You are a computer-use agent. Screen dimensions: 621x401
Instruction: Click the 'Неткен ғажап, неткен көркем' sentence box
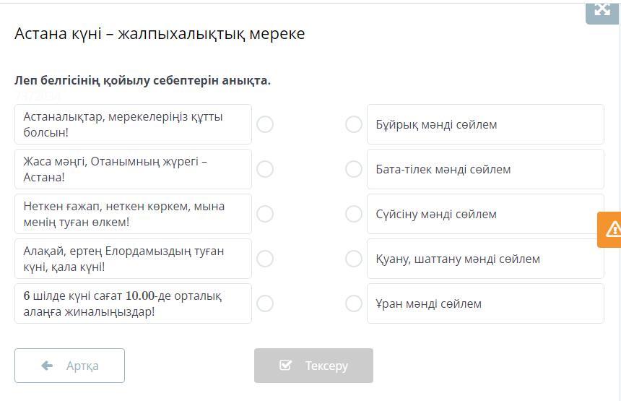point(133,214)
